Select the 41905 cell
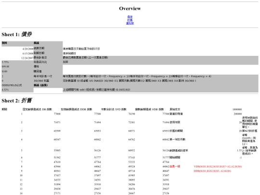The image size is (260, 195). (x=131, y=175)
